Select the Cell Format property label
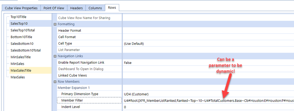Screen dimensions: 294x111 [67, 37]
